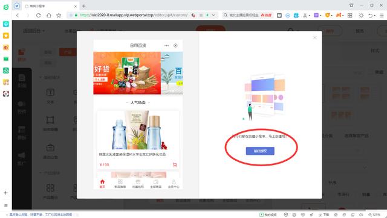Screen dimensions: 387x218
Task: Open the four-squares extensions grid icon
Action: tap(350, 16)
